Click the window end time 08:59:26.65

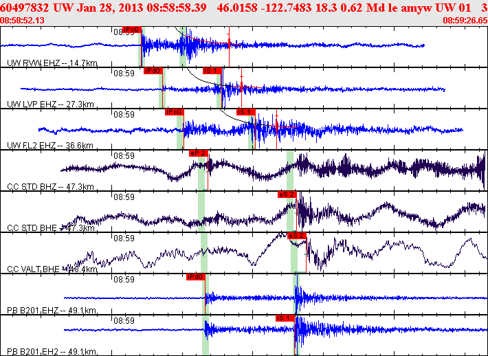pos(465,21)
